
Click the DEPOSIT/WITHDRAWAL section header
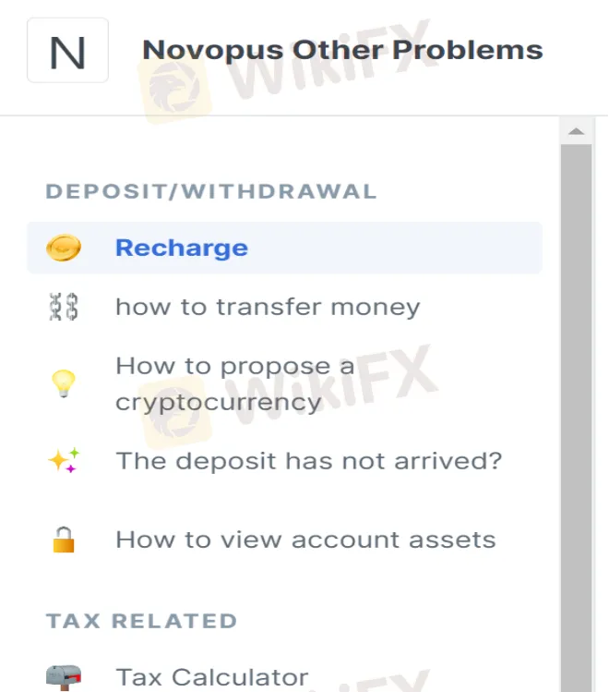point(211,192)
